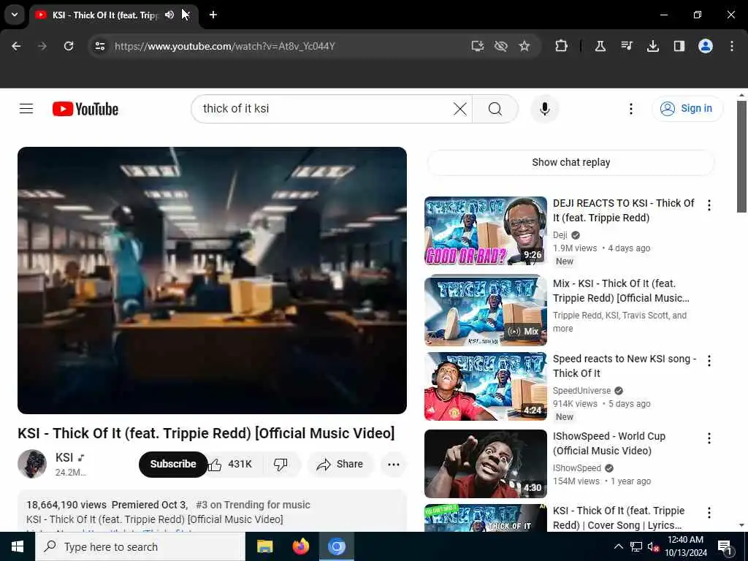Open network icon in system tray
The height and width of the screenshot is (561, 748).
point(636,546)
